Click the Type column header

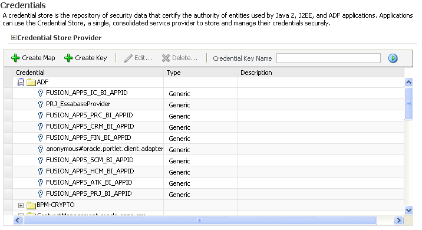201,73
